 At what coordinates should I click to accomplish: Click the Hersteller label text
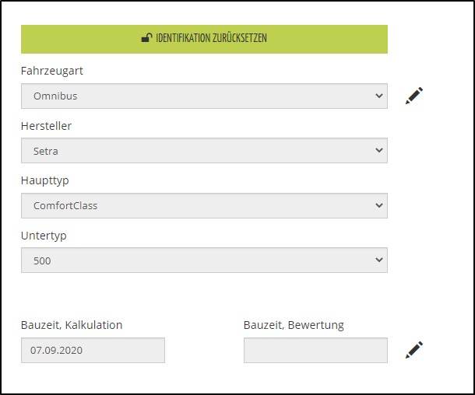point(47,126)
